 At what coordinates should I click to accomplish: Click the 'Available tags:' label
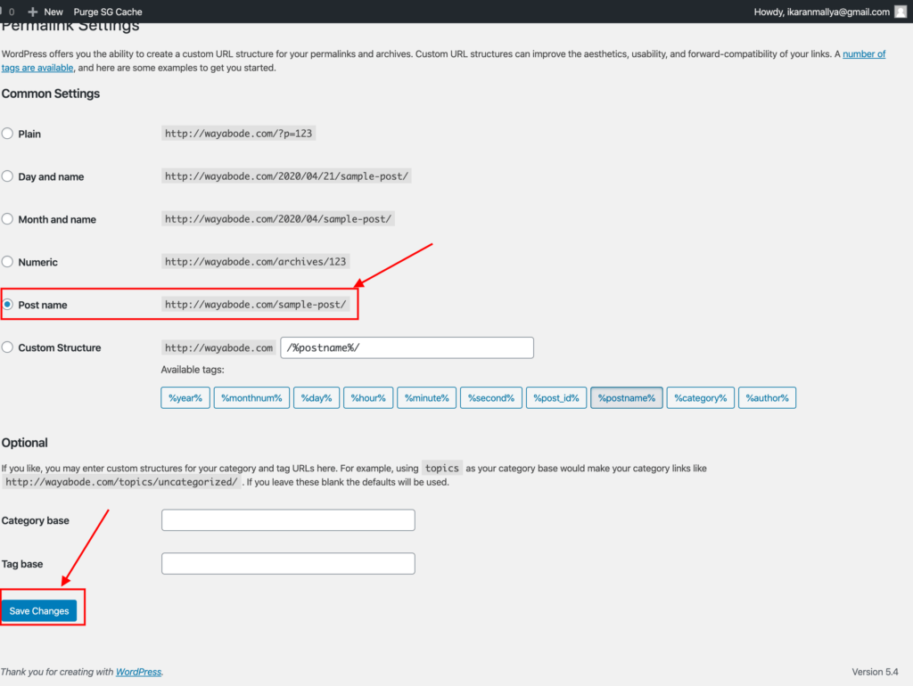coord(193,370)
